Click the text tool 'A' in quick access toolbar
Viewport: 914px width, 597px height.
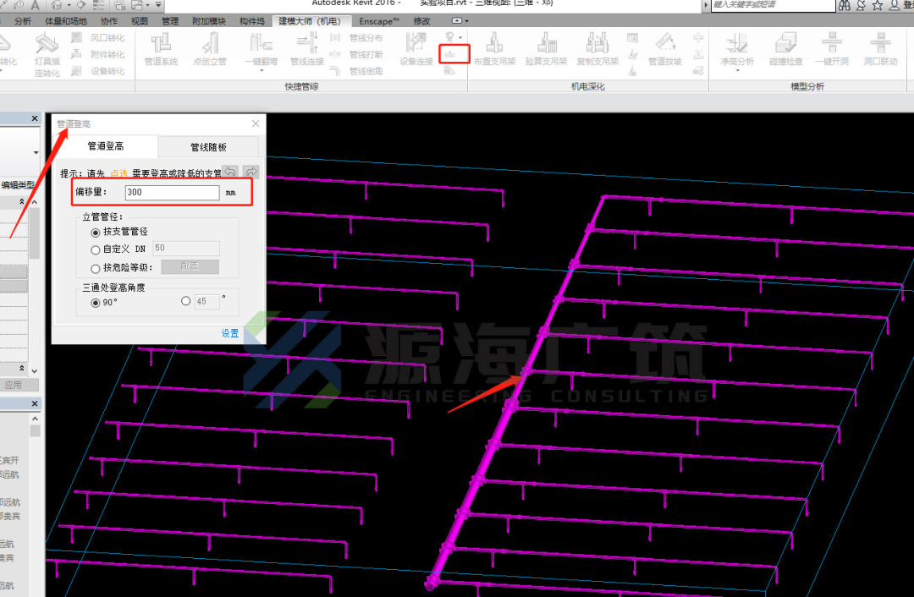35,5
